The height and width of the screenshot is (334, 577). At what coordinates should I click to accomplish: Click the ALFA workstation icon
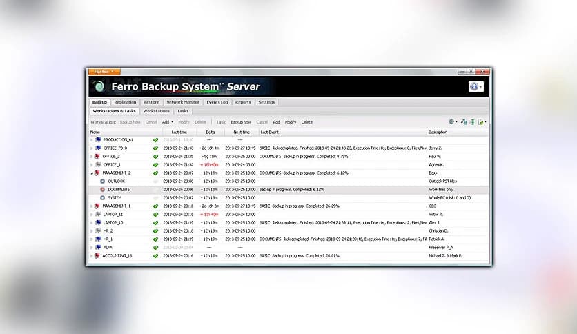coord(98,248)
